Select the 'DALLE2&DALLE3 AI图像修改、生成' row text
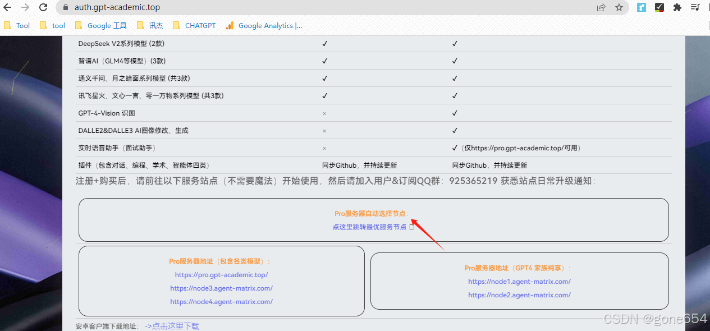710x331 pixels. click(x=133, y=131)
